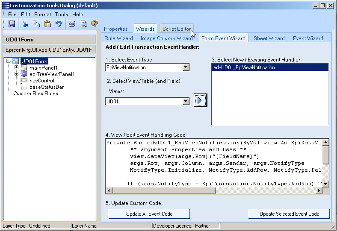Click the application icon in title bar
337x231 pixels.
pos(6,6)
